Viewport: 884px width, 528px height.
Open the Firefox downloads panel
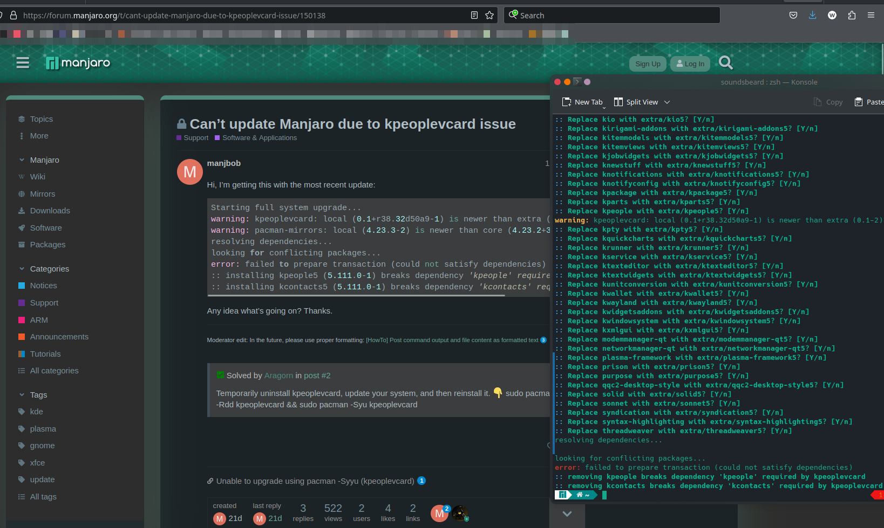pos(812,15)
